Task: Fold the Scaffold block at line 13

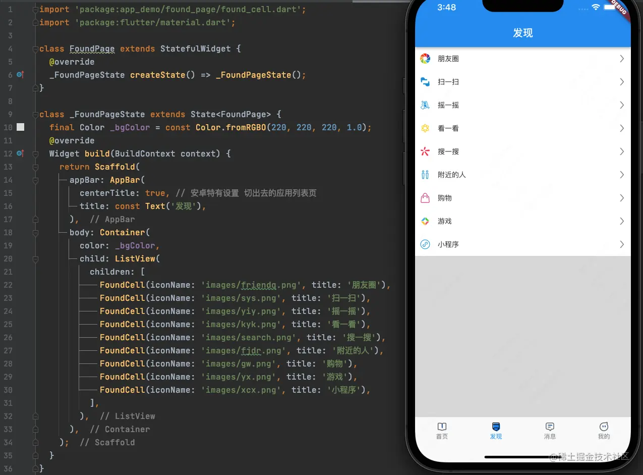Action: point(35,167)
